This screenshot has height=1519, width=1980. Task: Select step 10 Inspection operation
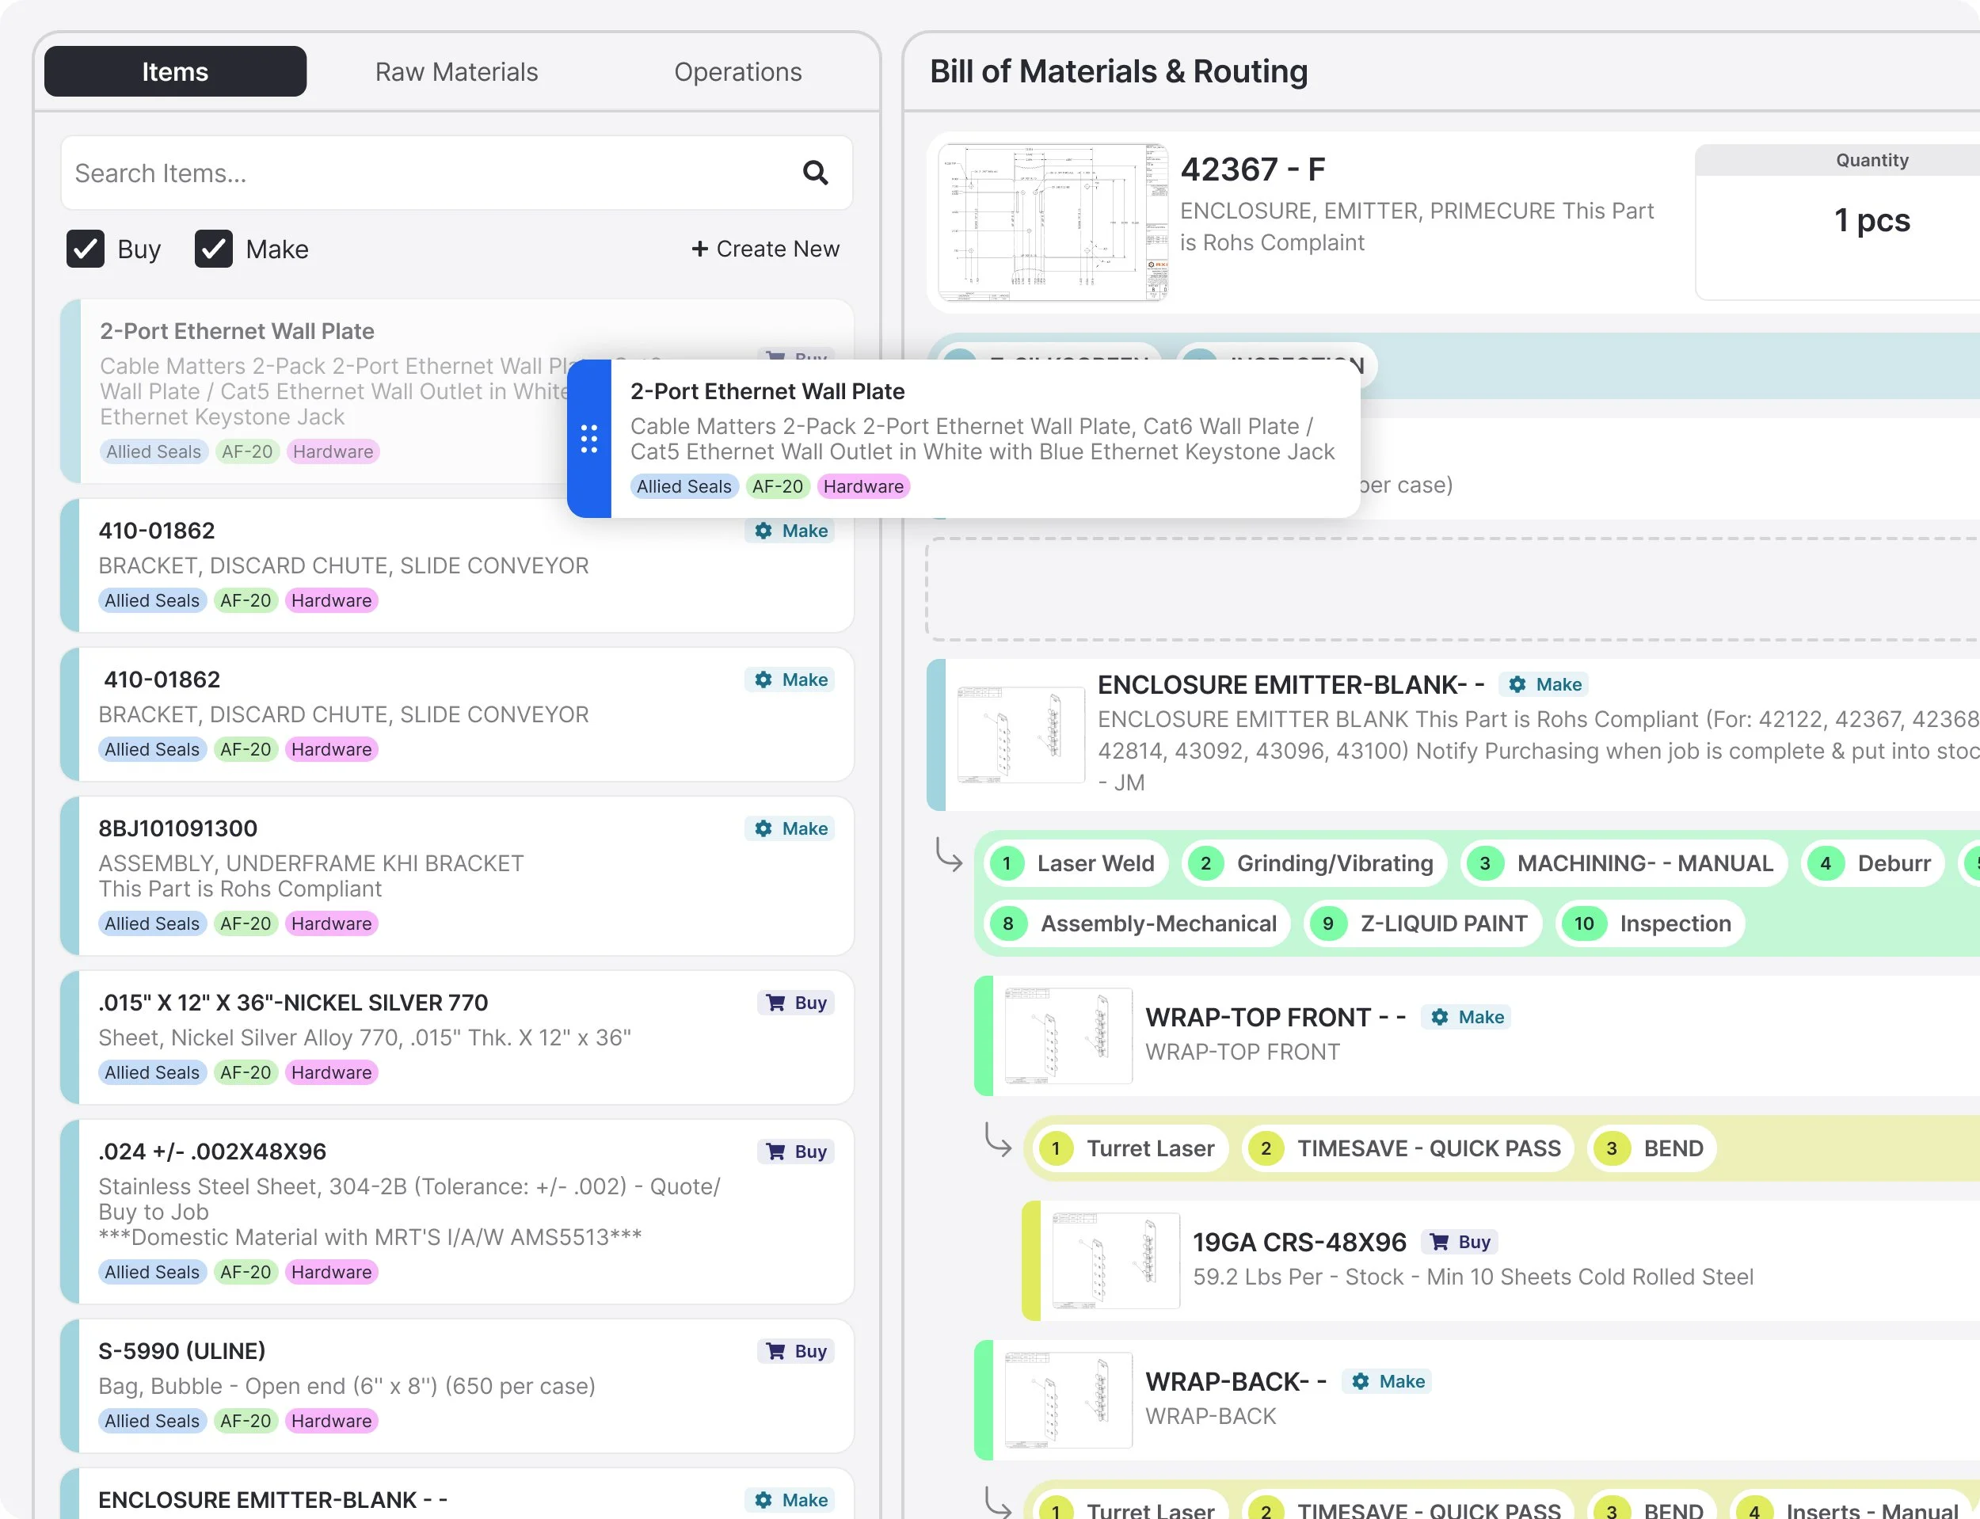[1651, 923]
